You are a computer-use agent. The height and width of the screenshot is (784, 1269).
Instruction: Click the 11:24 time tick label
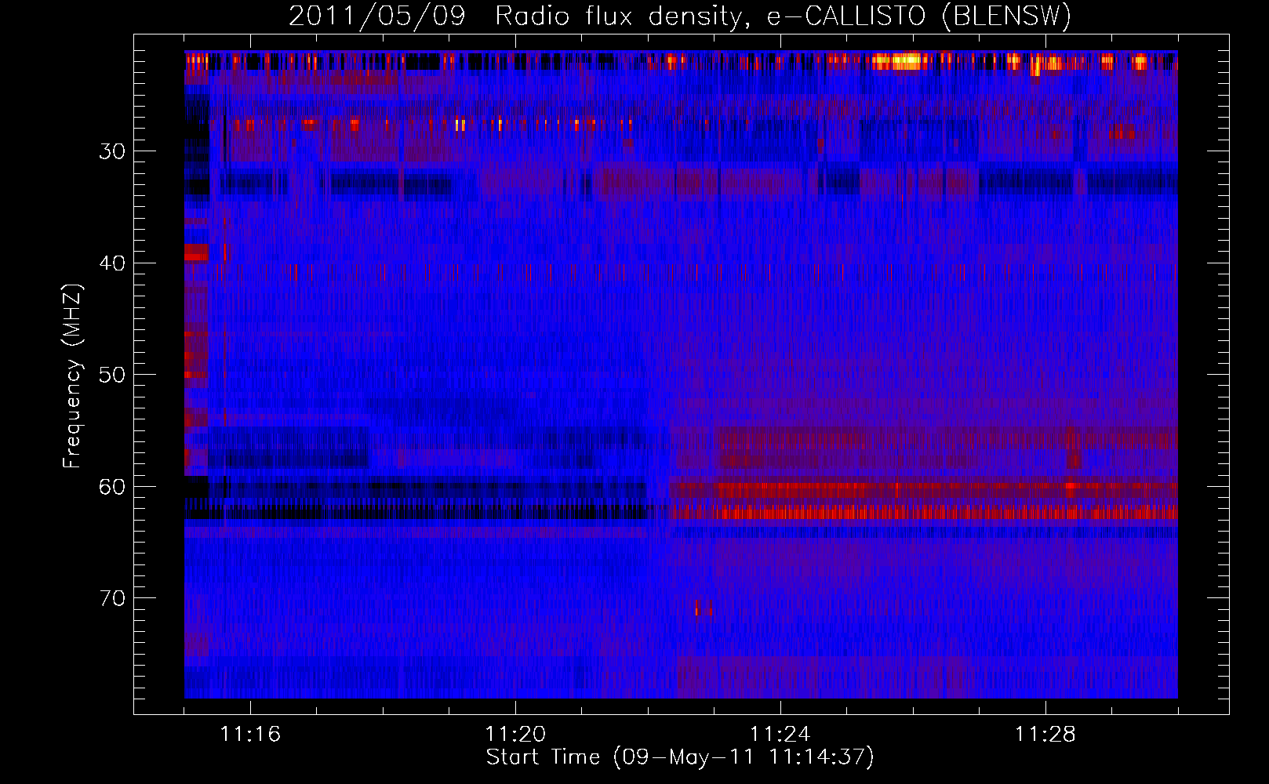(780, 735)
